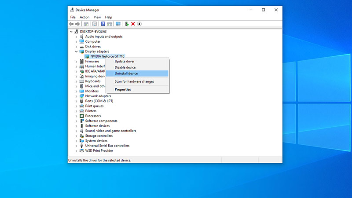352x198 pixels.
Task: Open the View menu
Action: (x=97, y=17)
